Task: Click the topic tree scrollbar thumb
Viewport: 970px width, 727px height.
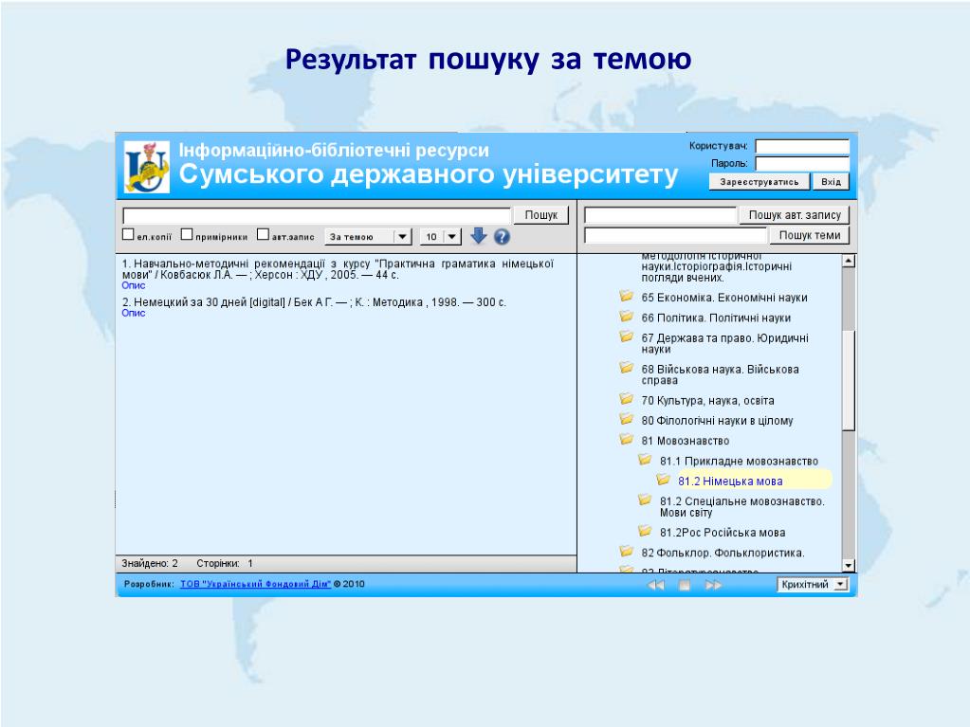Action: click(849, 379)
